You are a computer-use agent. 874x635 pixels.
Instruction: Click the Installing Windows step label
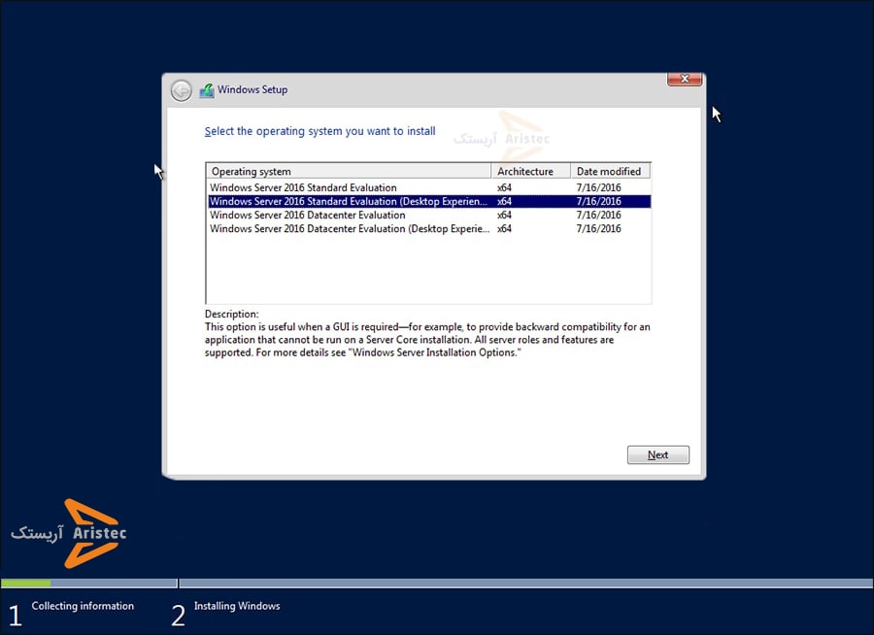[237, 606]
